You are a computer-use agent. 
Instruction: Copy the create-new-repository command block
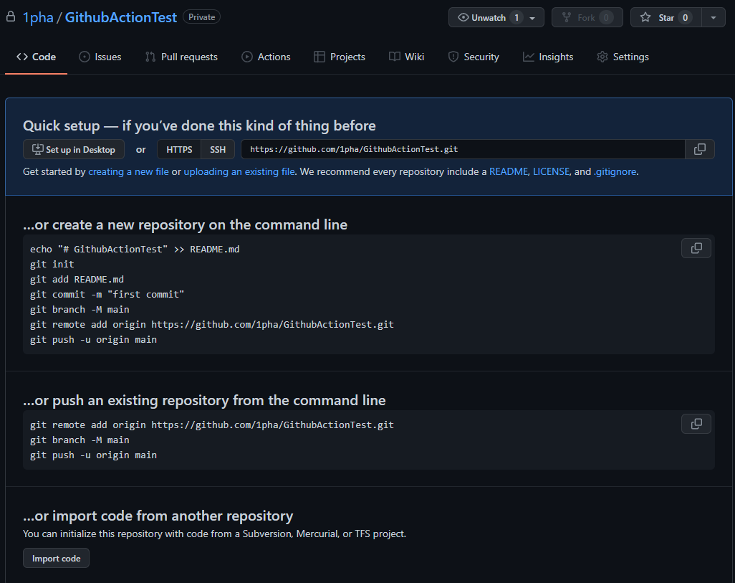696,248
